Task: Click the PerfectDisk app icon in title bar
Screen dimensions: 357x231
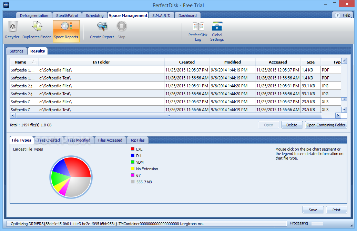Action: 6,5
